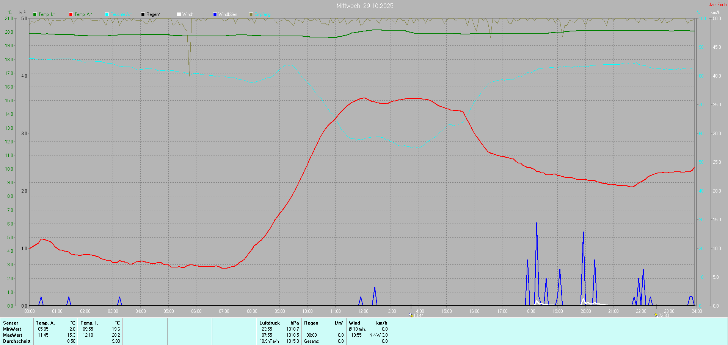Image resolution: width=728 pixels, height=345 pixels.
Task: Click the 'Temp. A.' header in the stats table
Action: tap(45, 323)
